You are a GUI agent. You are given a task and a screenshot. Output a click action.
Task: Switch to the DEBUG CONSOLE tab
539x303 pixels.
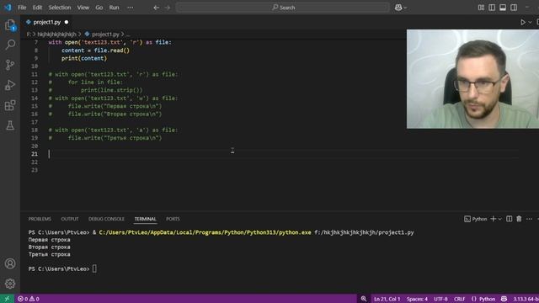click(106, 219)
